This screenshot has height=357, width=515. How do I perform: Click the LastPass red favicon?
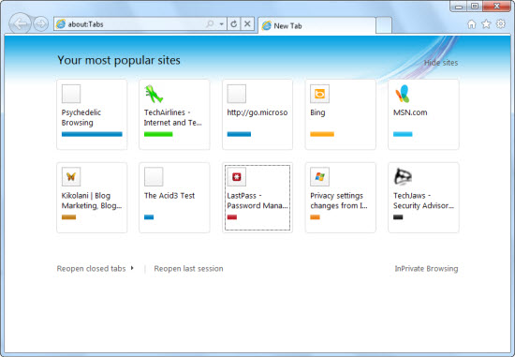237,177
